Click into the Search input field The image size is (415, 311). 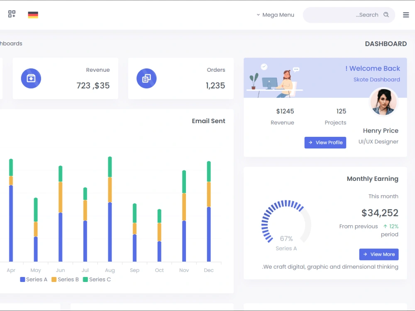point(349,15)
